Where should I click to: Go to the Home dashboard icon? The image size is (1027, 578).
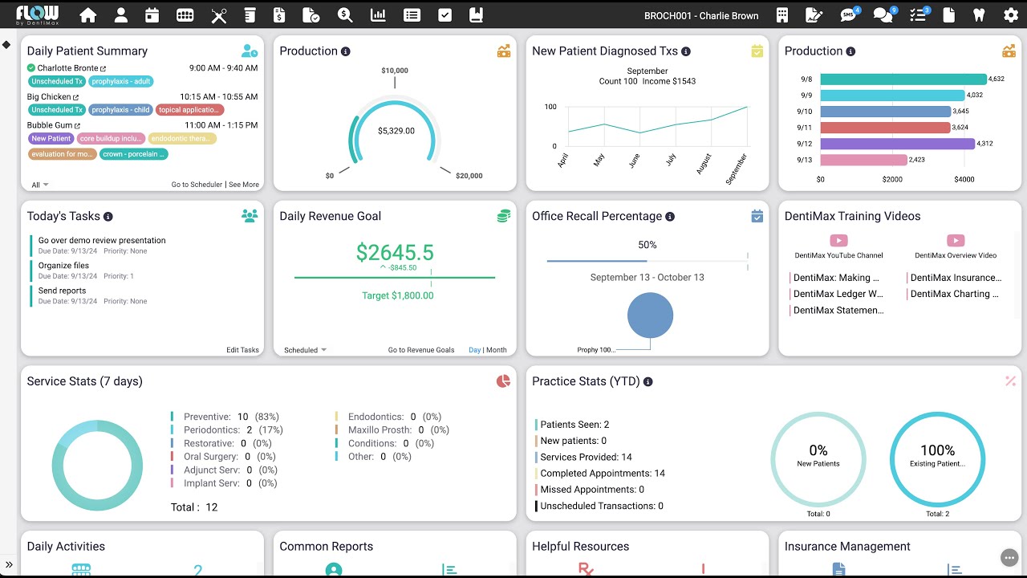(88, 15)
